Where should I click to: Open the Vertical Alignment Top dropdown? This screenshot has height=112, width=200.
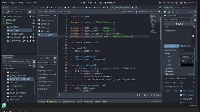click(x=187, y=83)
